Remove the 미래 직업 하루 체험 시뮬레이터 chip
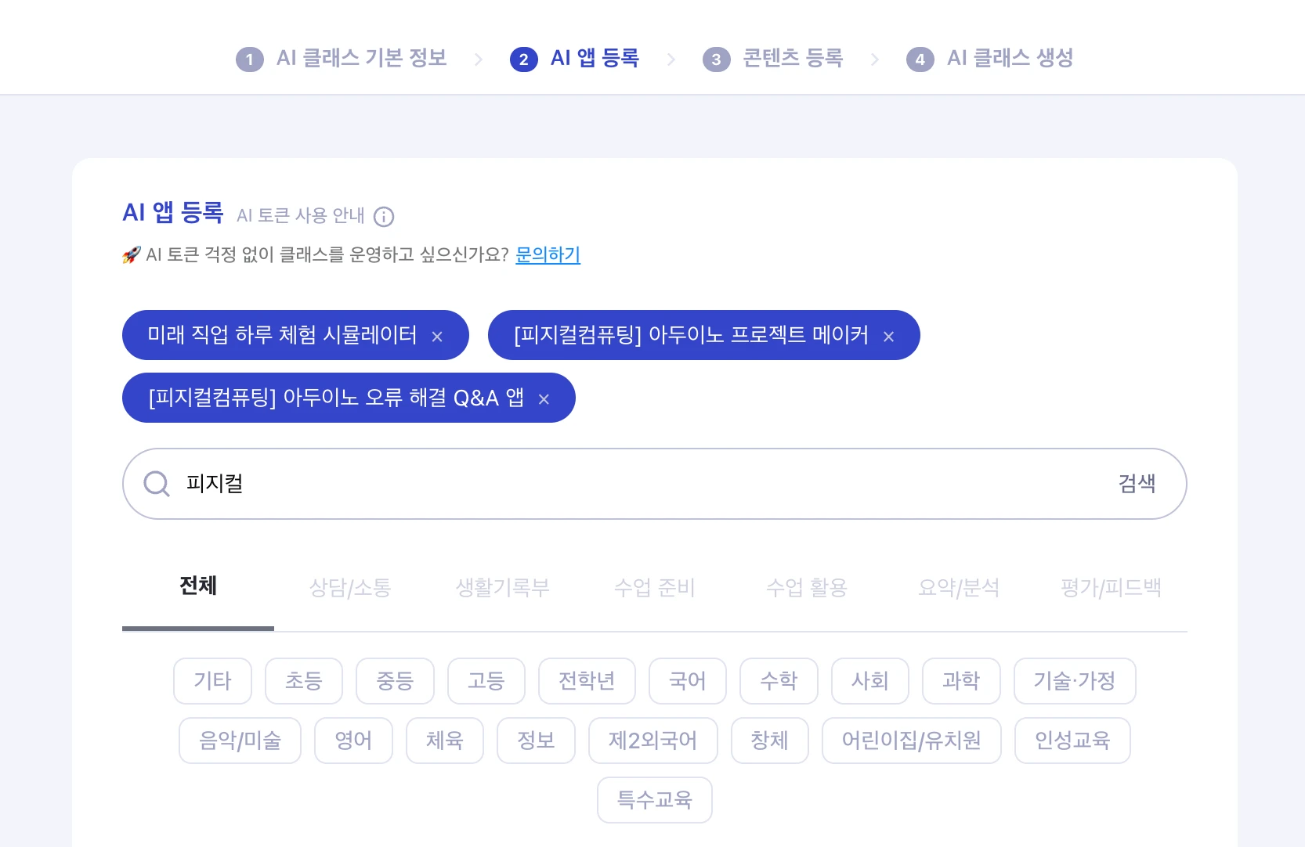The image size is (1305, 847). coord(437,337)
